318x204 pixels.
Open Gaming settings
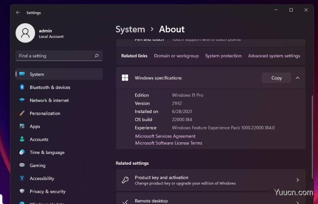pyautogui.click(x=59, y=165)
